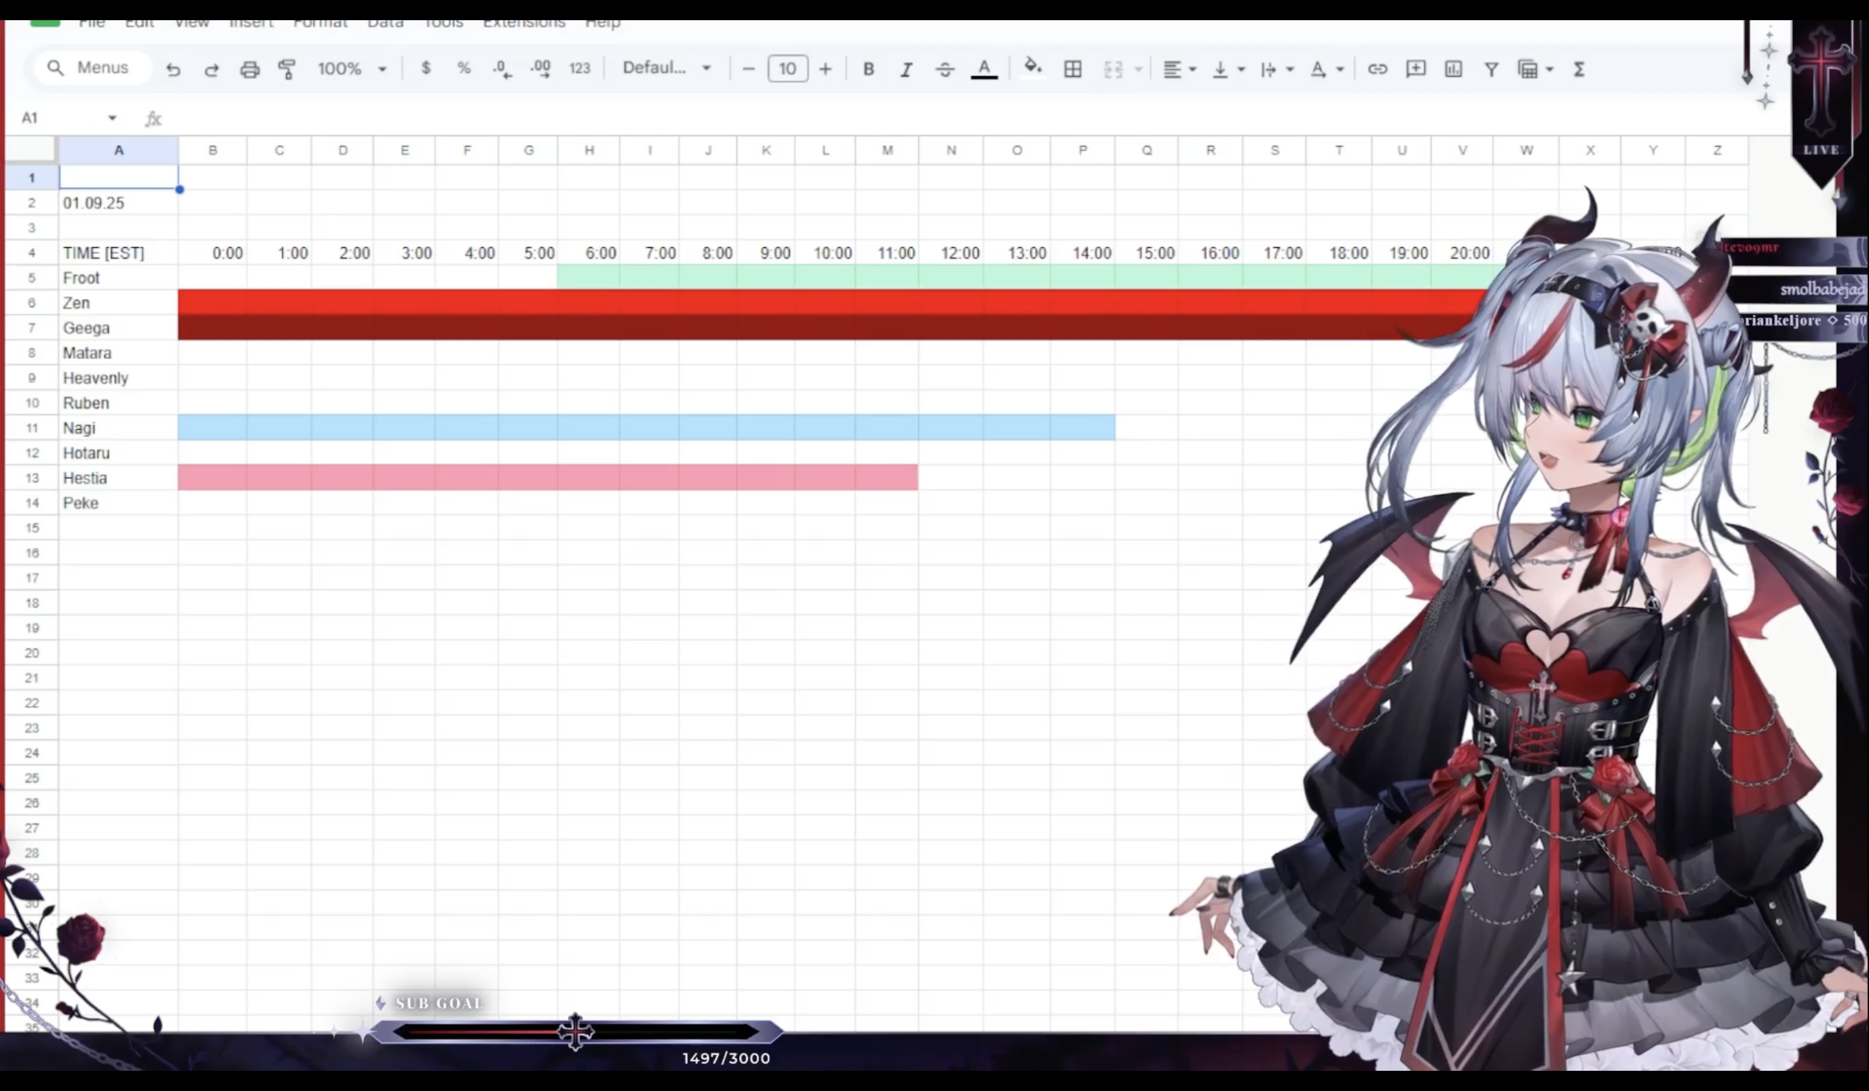The image size is (1869, 1091).
Task: Click the 6:00 time header cell
Action: [x=589, y=253]
